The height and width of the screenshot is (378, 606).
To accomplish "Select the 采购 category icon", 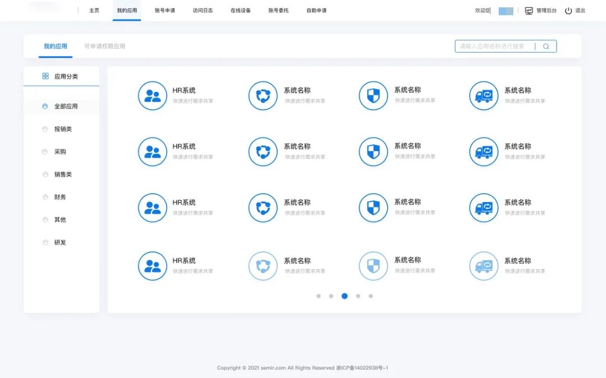I will pyautogui.click(x=45, y=152).
